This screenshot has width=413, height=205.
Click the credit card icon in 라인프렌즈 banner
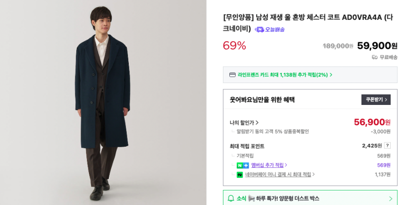(x=232, y=75)
